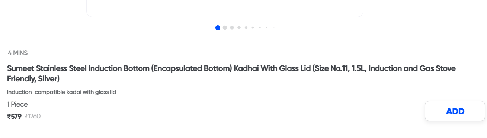Click the ₹579 selling price
Screen dimensions: 487x138
tap(15, 116)
